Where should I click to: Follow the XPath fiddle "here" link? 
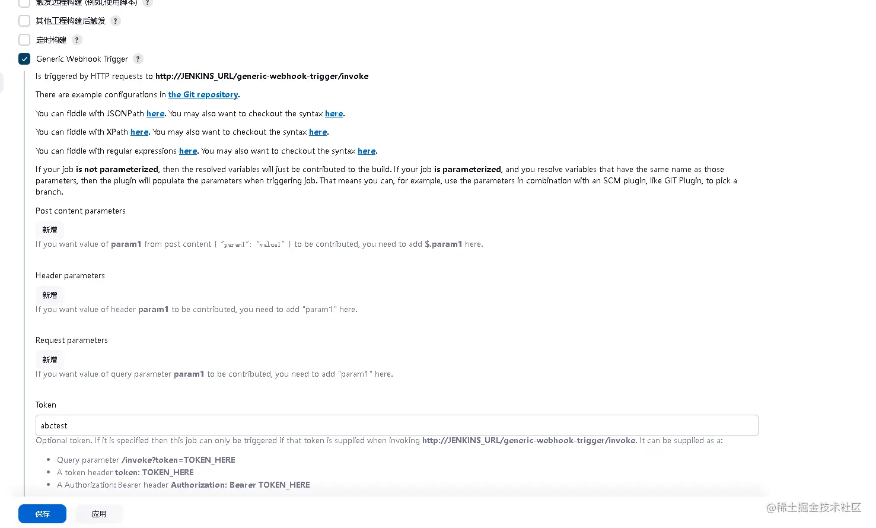click(139, 132)
